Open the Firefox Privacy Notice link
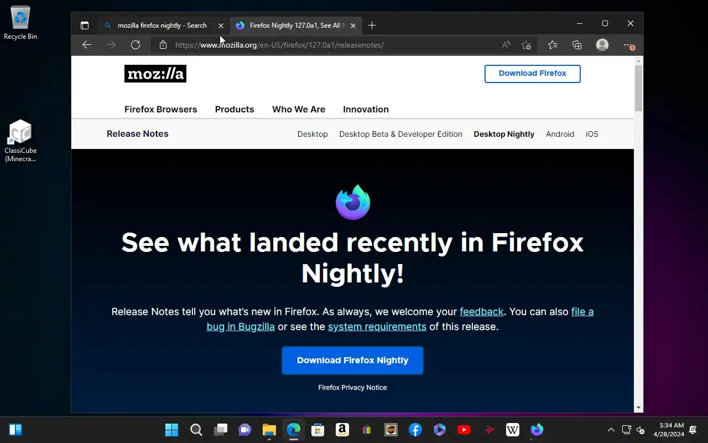 click(352, 388)
